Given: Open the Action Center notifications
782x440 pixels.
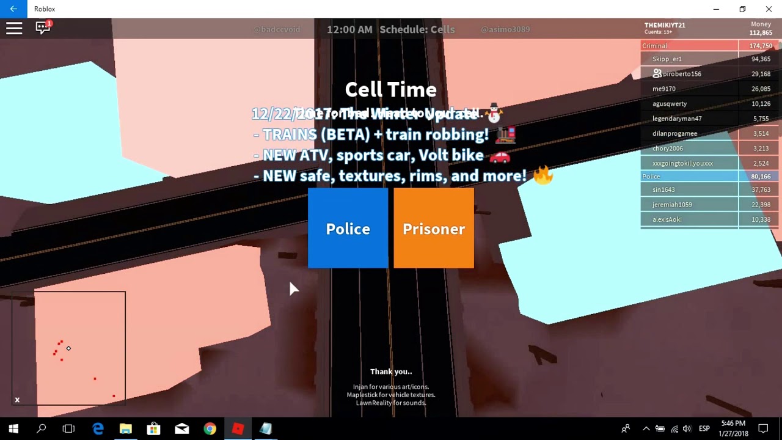Looking at the screenshot, I should [x=763, y=429].
